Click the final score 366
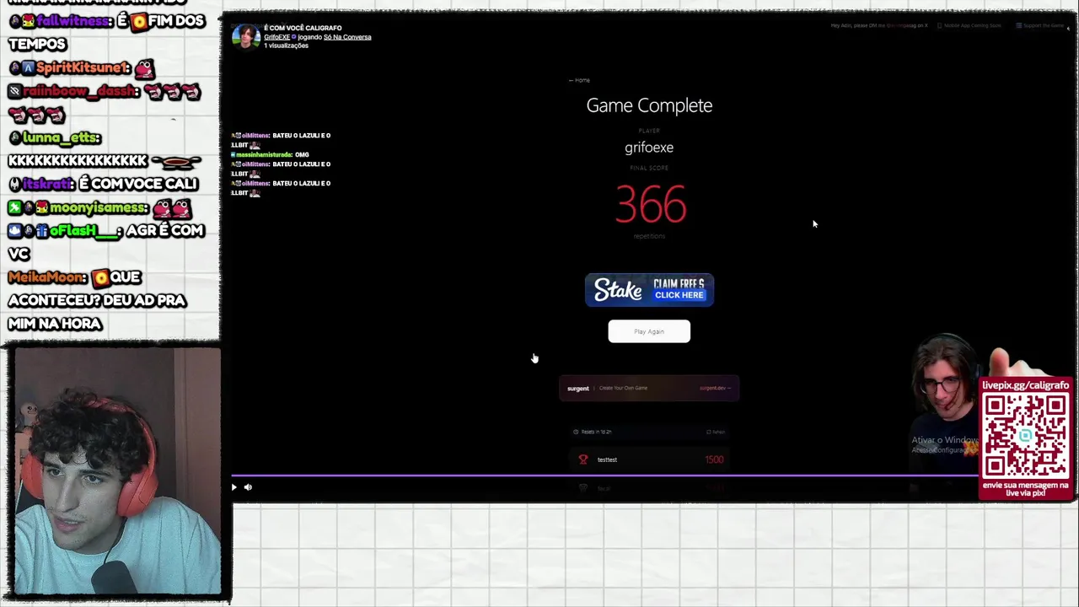The image size is (1079, 607). (x=650, y=205)
